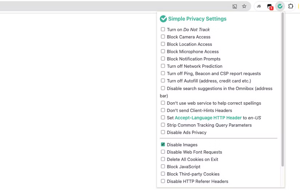Tick the Block JavaScript checkbox
This screenshot has height=190, width=300.
click(163, 166)
